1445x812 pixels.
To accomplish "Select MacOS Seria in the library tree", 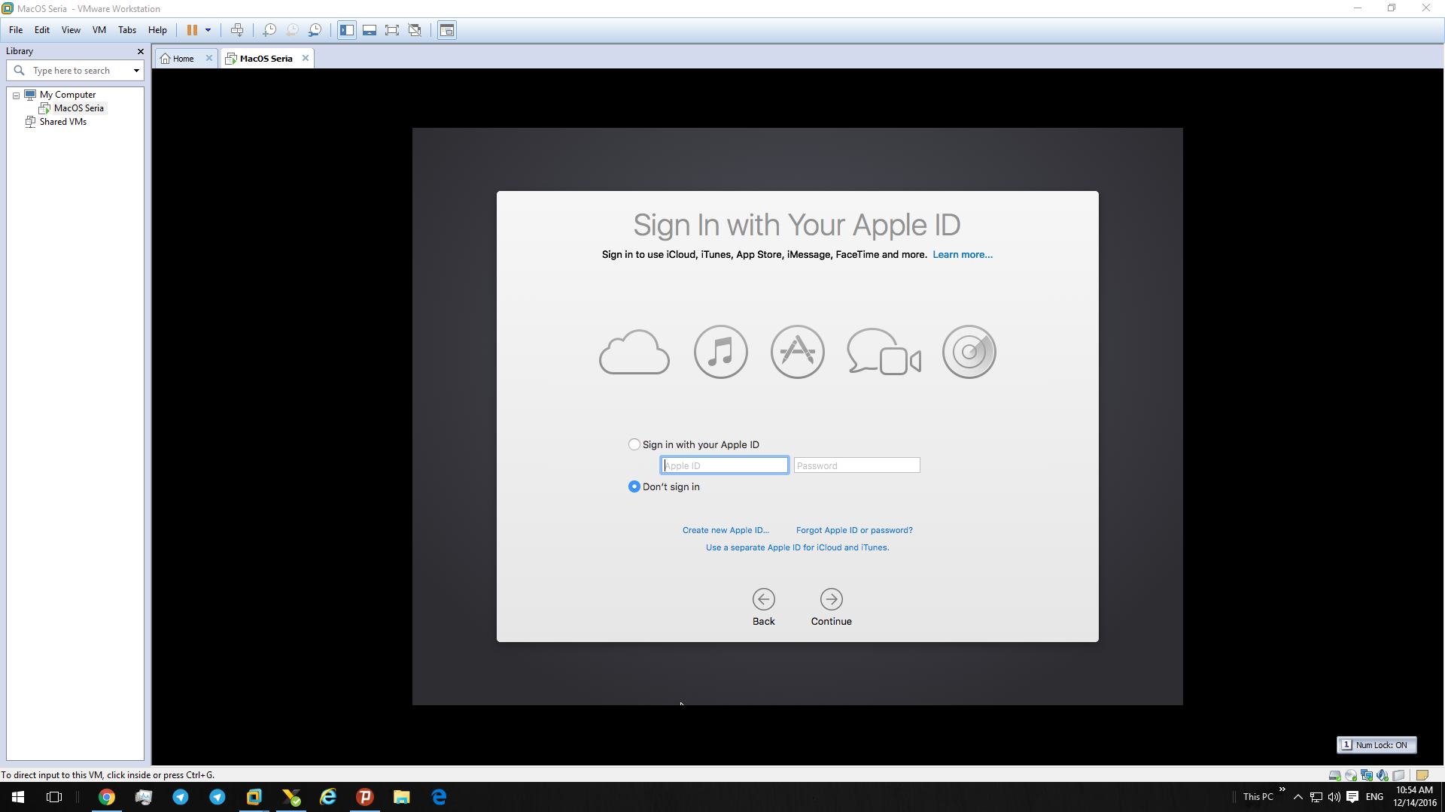I will [x=79, y=108].
